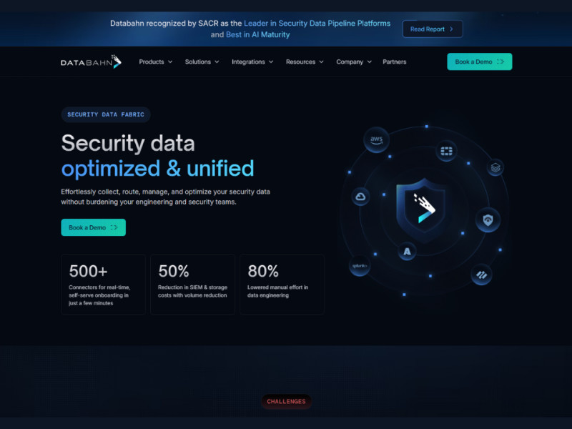Click the 50% stat figure
Viewport: 572px width, 429px height.
(x=174, y=271)
